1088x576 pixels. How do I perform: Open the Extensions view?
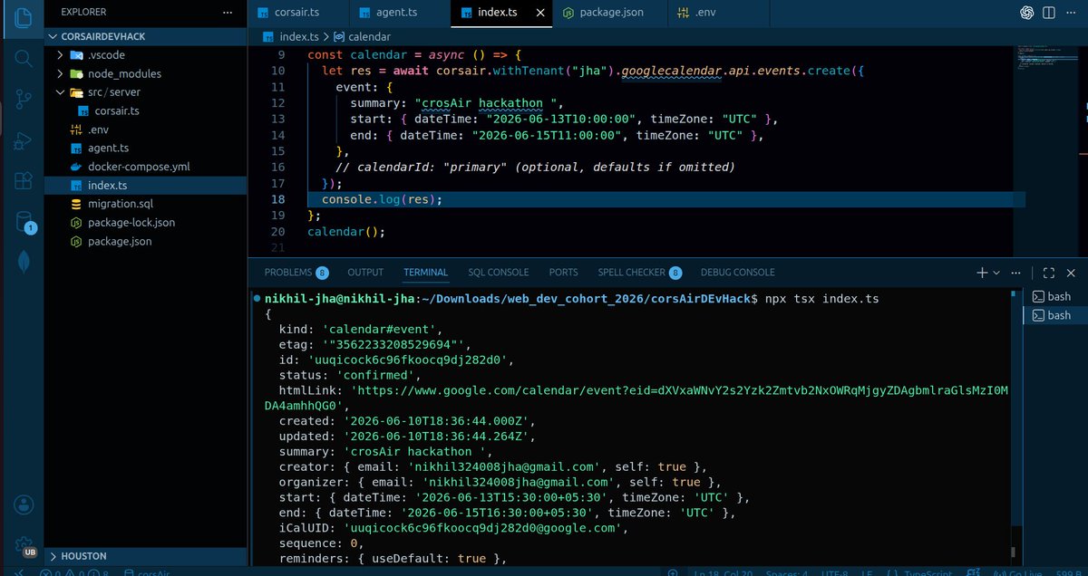pos(23,181)
